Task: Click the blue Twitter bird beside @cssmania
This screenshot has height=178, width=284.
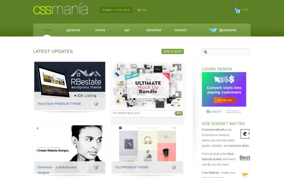Action: pos(213,30)
